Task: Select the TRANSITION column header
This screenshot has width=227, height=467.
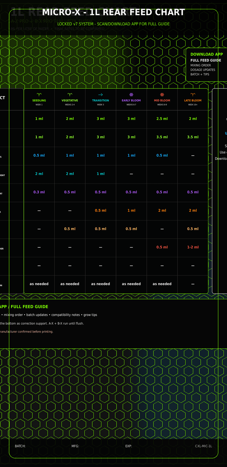Action: (x=101, y=101)
